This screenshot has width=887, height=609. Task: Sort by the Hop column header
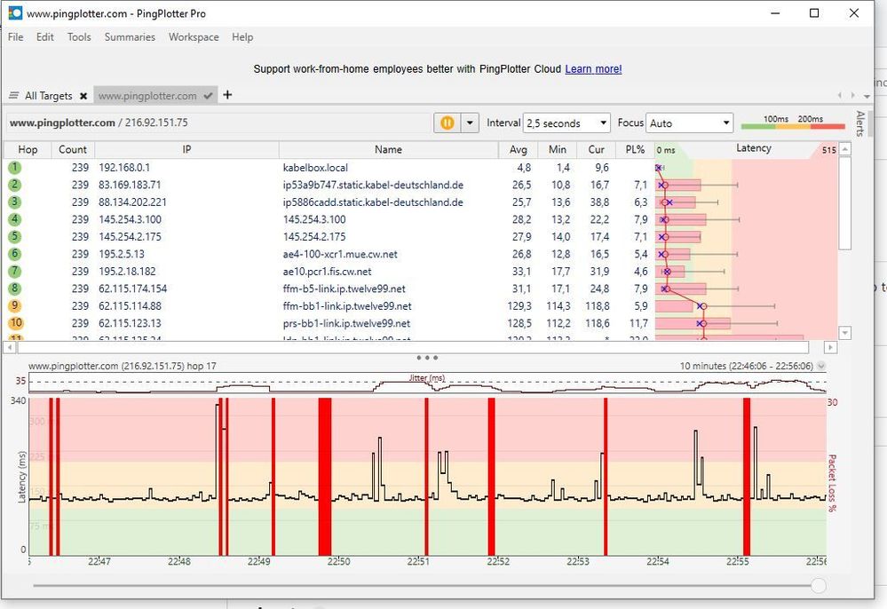coord(28,150)
